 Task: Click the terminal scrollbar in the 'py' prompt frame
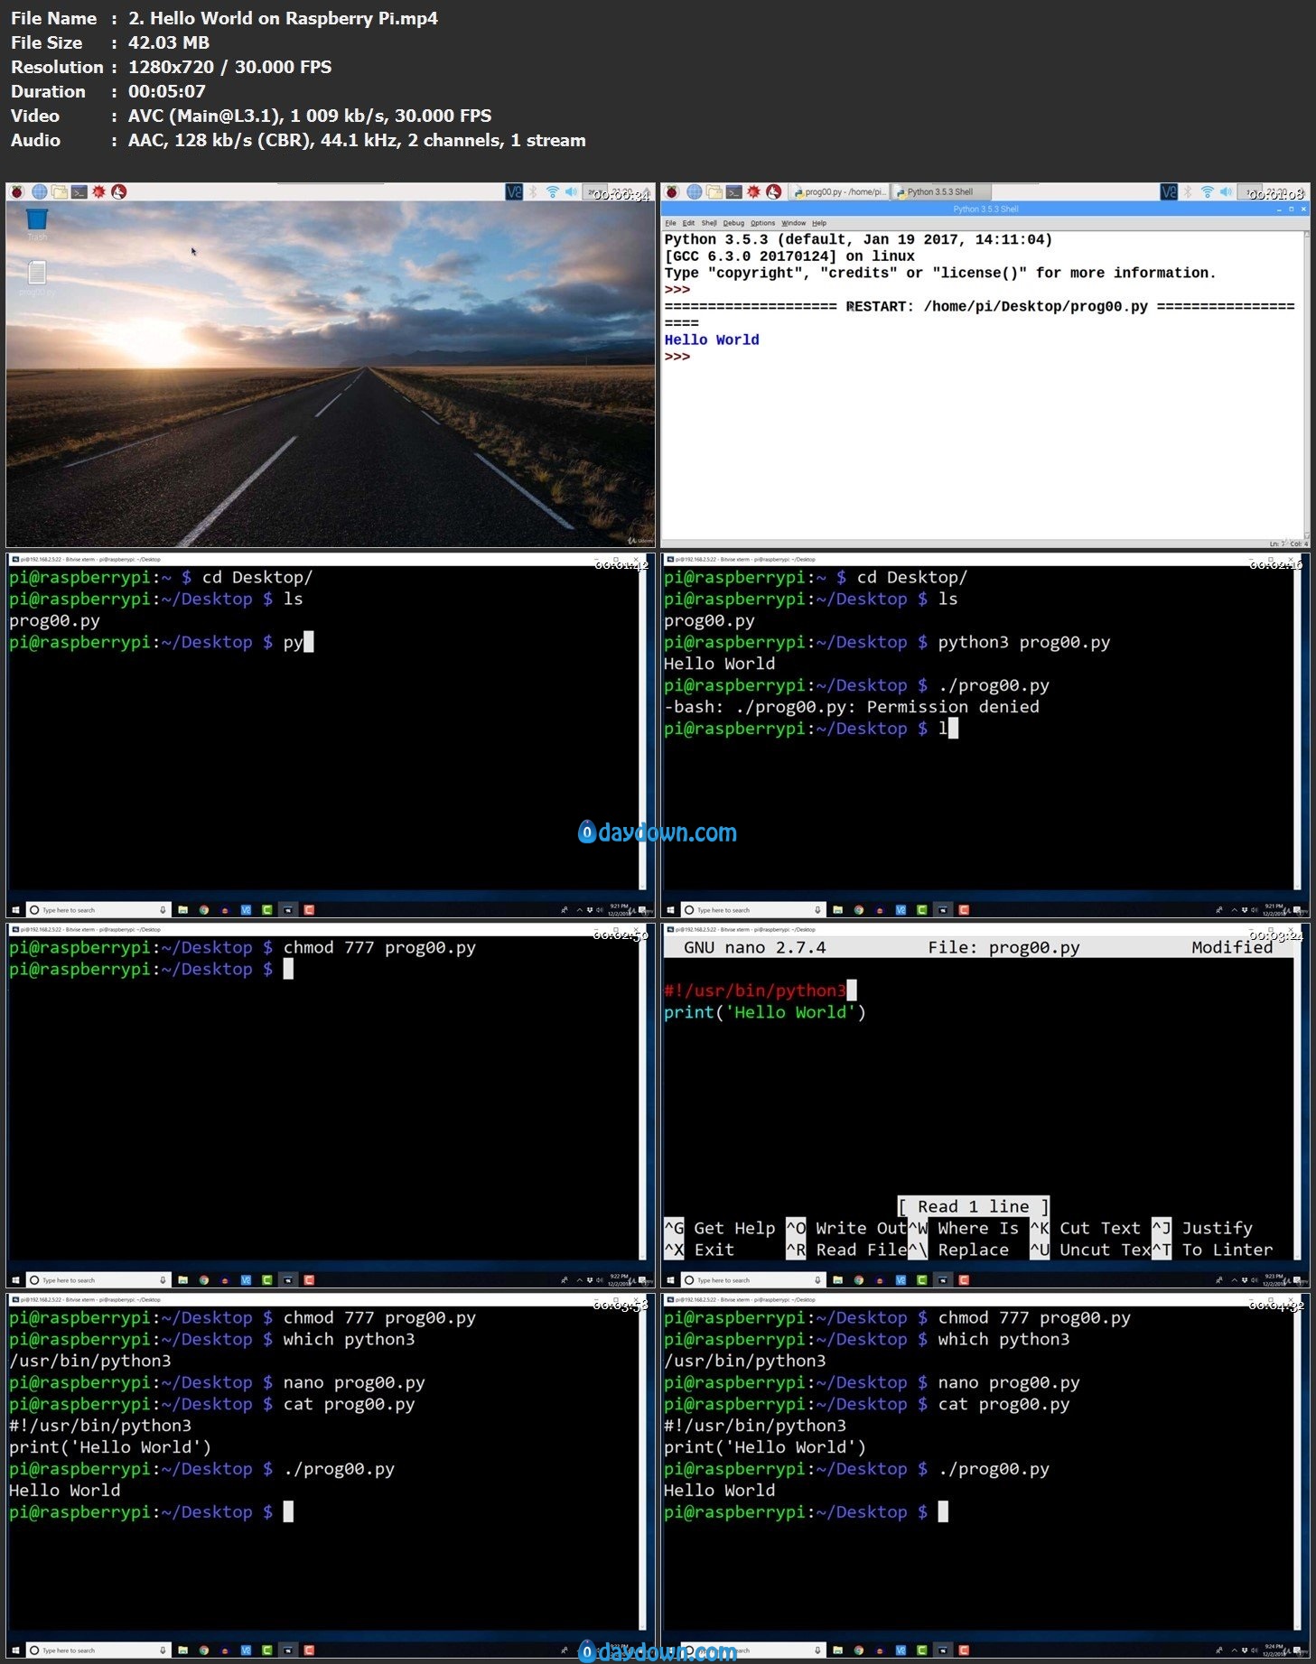pyautogui.click(x=642, y=727)
